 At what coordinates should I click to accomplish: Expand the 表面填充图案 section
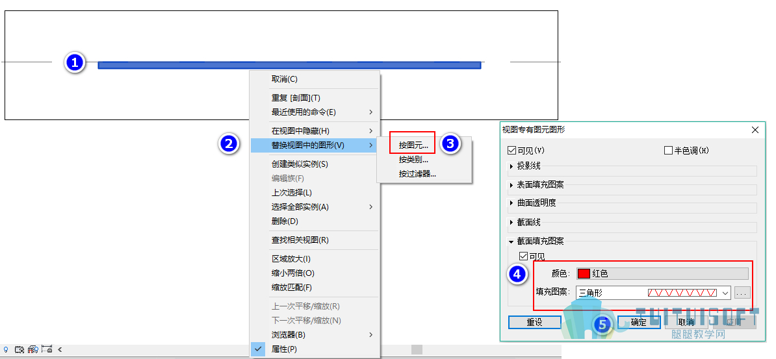pos(511,185)
